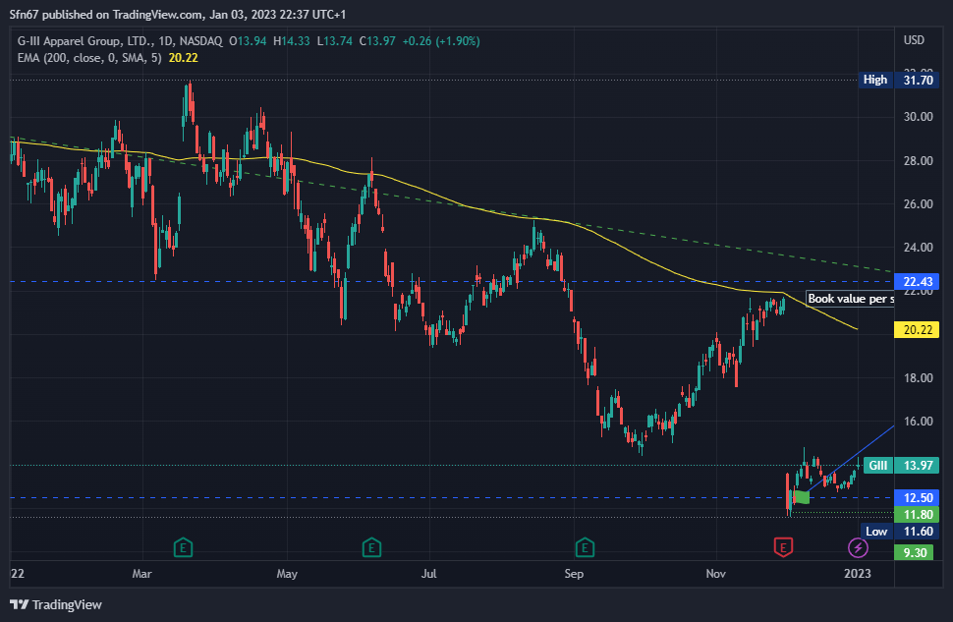Click the March earnings E marker
The width and height of the screenshot is (953, 622).
[183, 548]
